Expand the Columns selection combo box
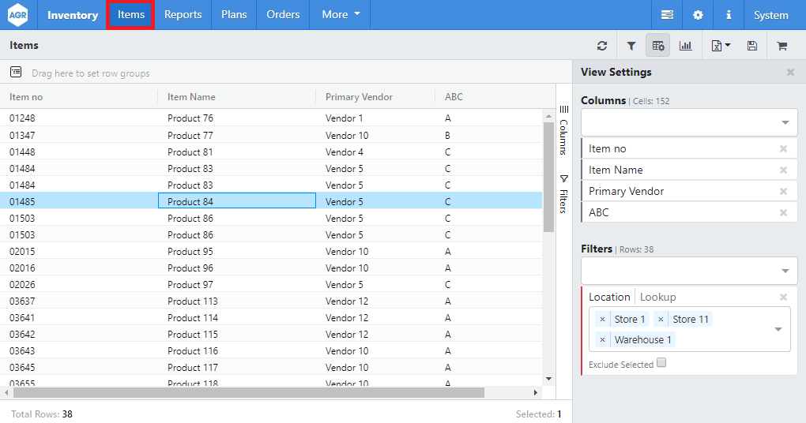The image size is (806, 423). pos(785,123)
